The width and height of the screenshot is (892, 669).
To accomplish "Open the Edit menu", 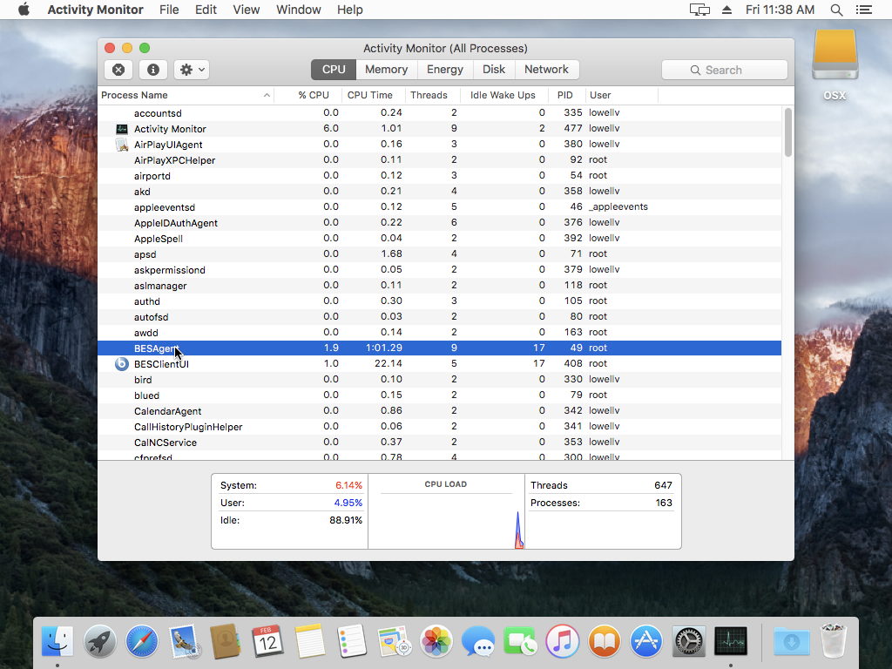I will coord(206,10).
